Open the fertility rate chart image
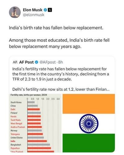 coord(35,123)
